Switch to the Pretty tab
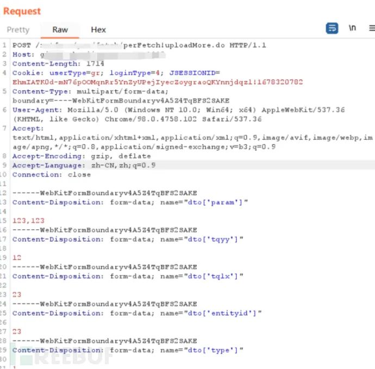 (x=18, y=30)
